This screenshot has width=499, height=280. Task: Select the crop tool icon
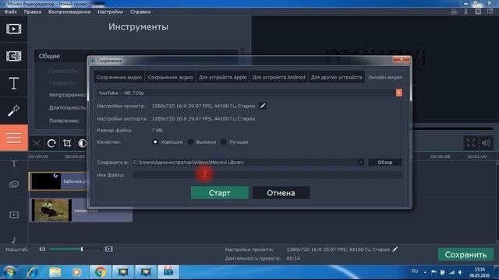tap(67, 143)
